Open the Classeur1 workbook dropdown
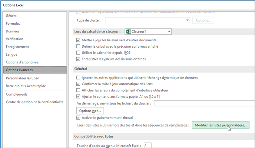 (148, 32)
